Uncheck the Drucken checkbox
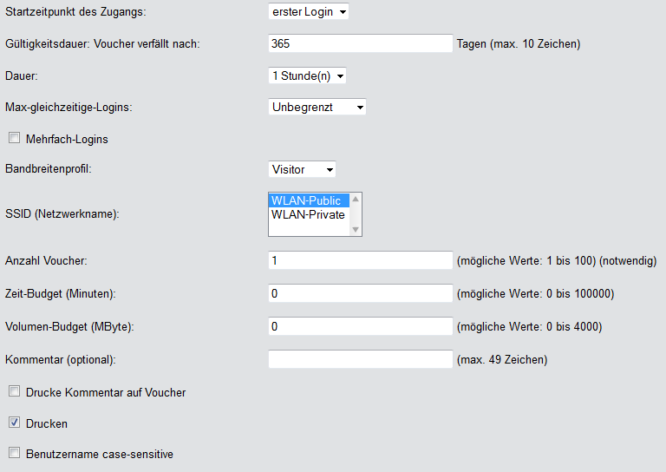Viewport: 666px width, 472px height. pos(14,423)
